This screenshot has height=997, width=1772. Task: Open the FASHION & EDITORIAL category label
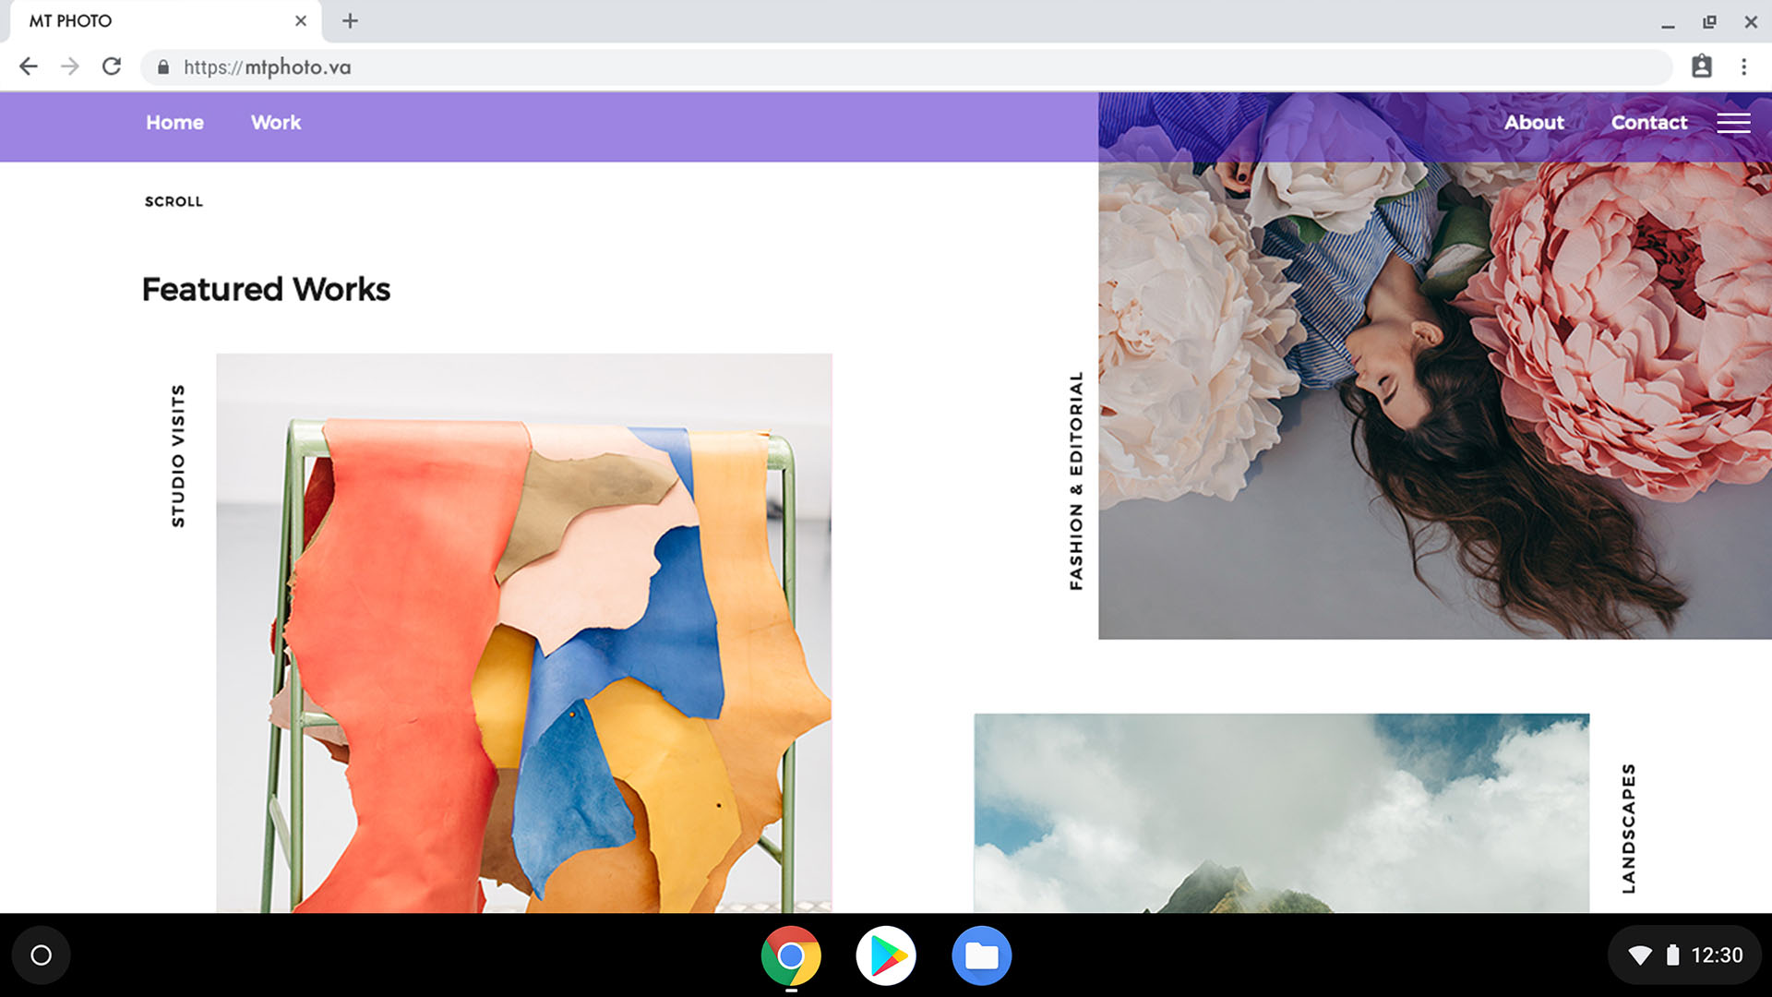pyautogui.click(x=1076, y=481)
